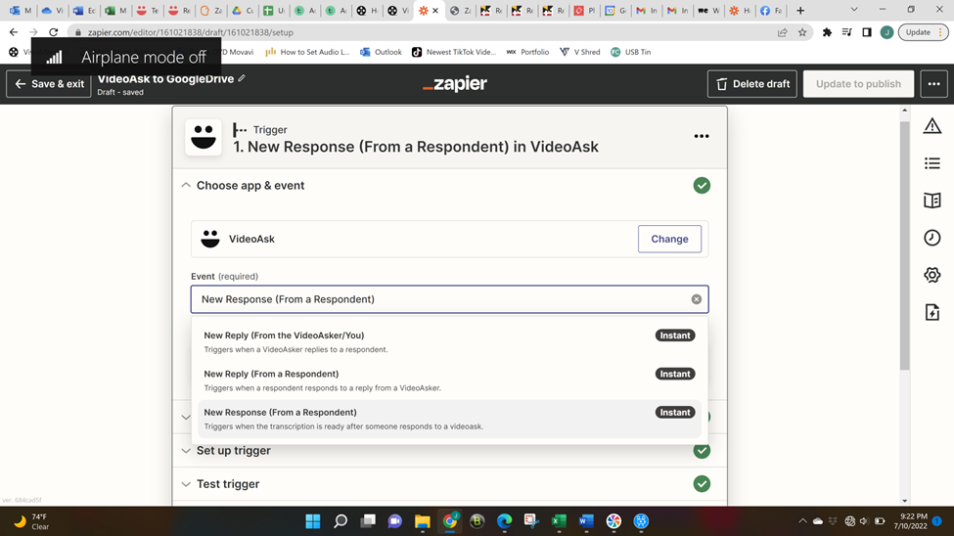Screen dimensions: 954x536
Task: Edit the Zap name with pencil icon
Action: click(242, 78)
